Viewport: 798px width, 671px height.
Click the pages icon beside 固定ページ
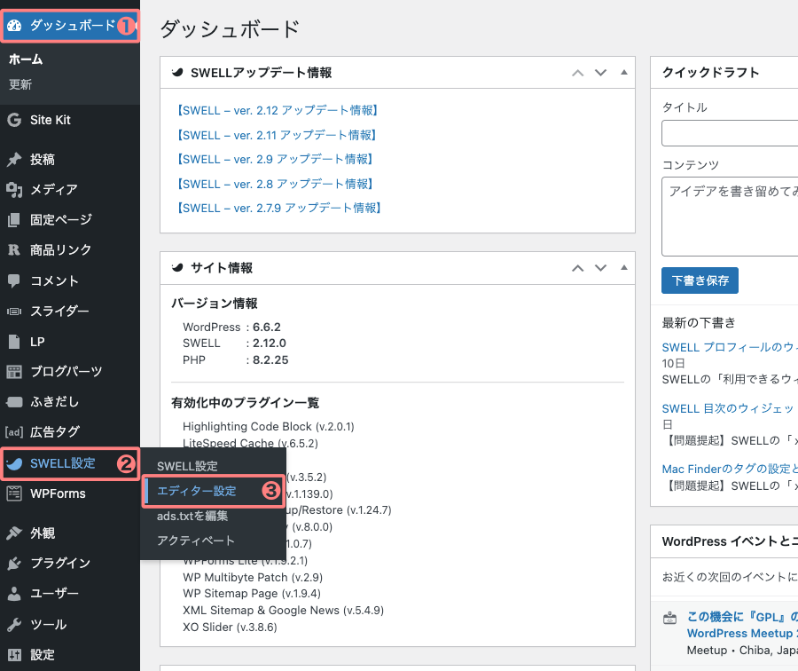tap(14, 219)
